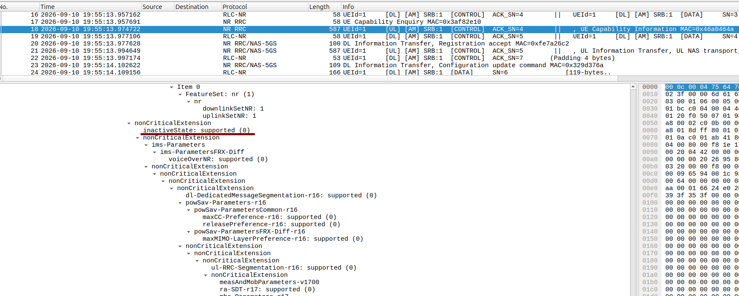Collapse the ims-Parameters node arrow
739x296 pixels.
(x=146, y=145)
